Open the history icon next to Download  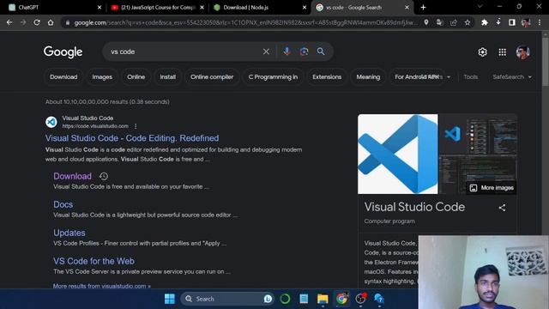click(x=103, y=176)
